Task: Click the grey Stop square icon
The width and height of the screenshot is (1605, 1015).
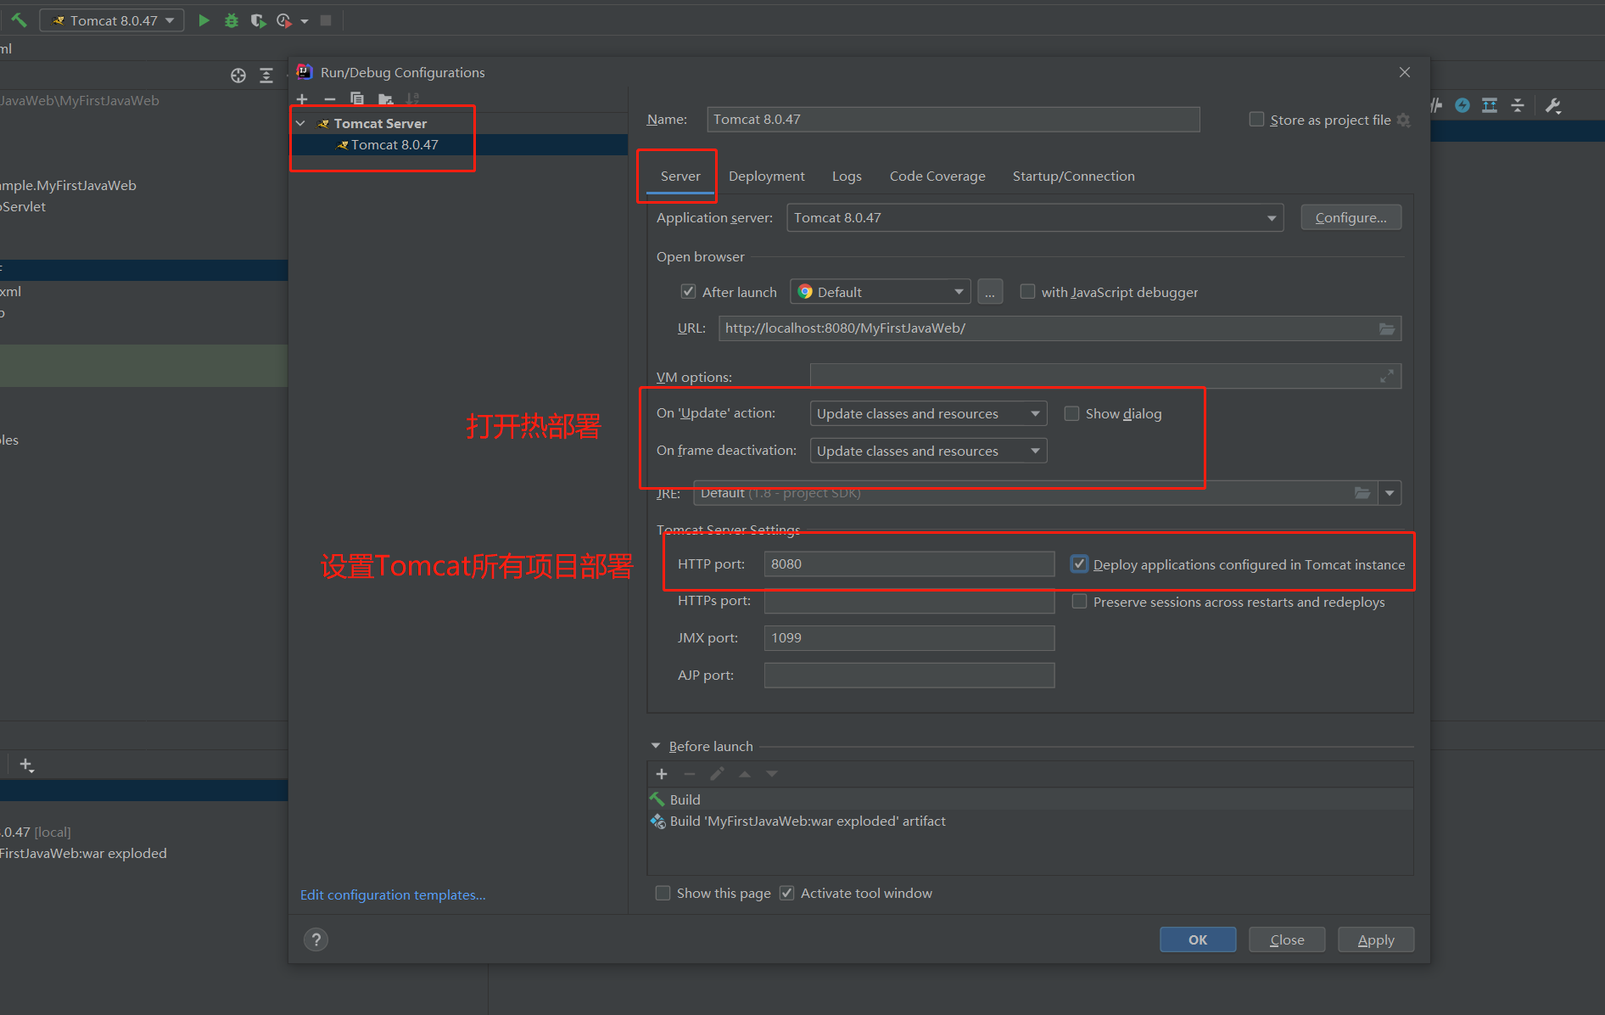Action: tap(326, 20)
